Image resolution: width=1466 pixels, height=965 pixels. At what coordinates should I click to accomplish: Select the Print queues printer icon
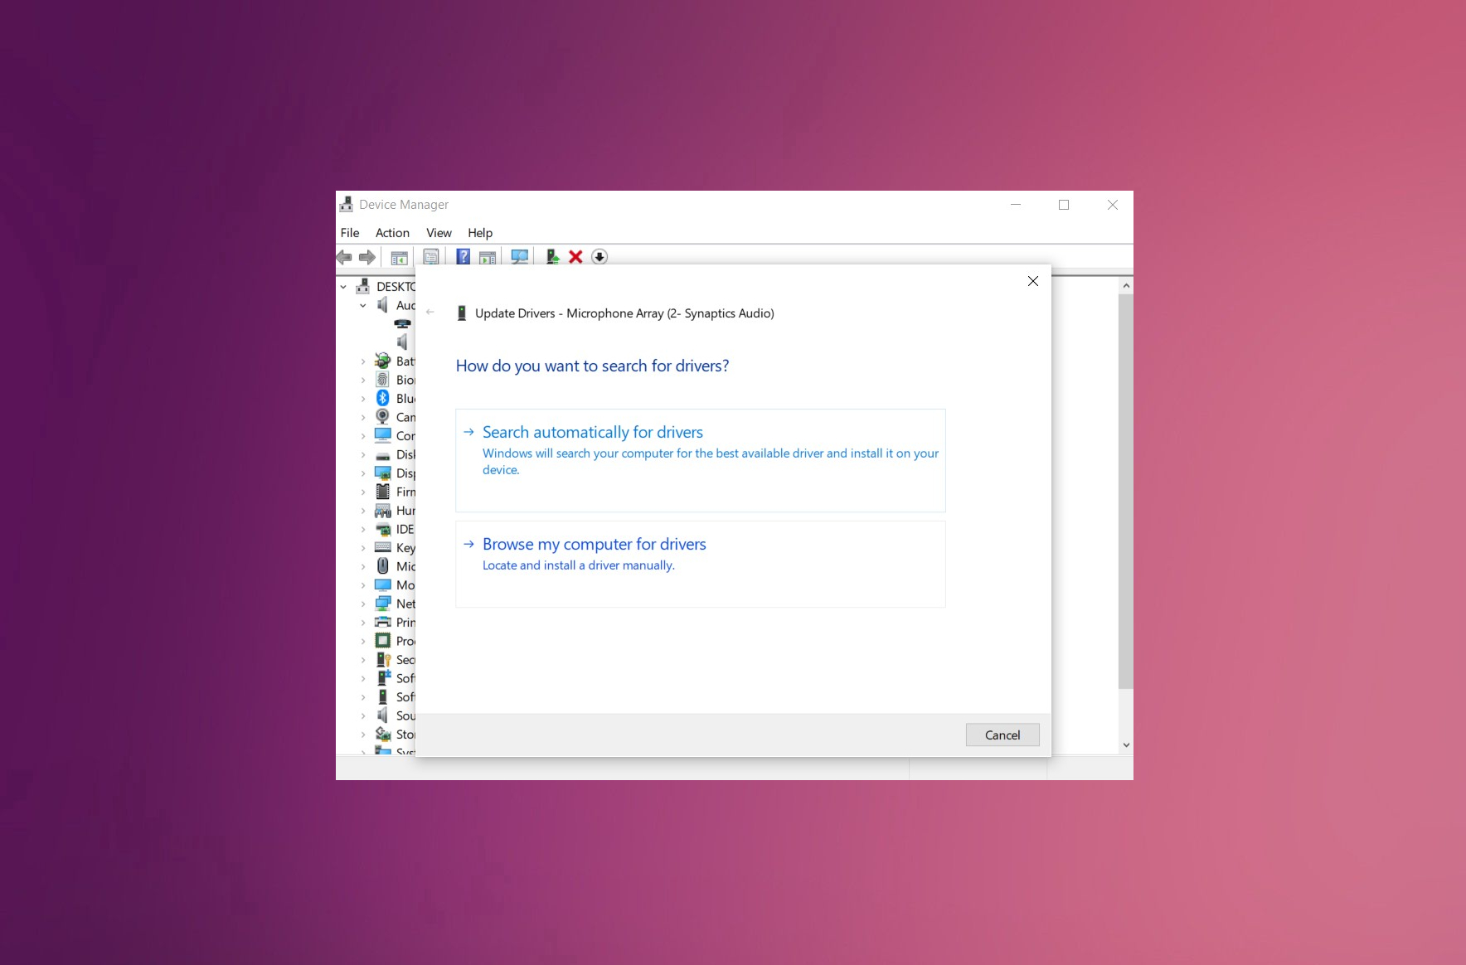point(382,622)
